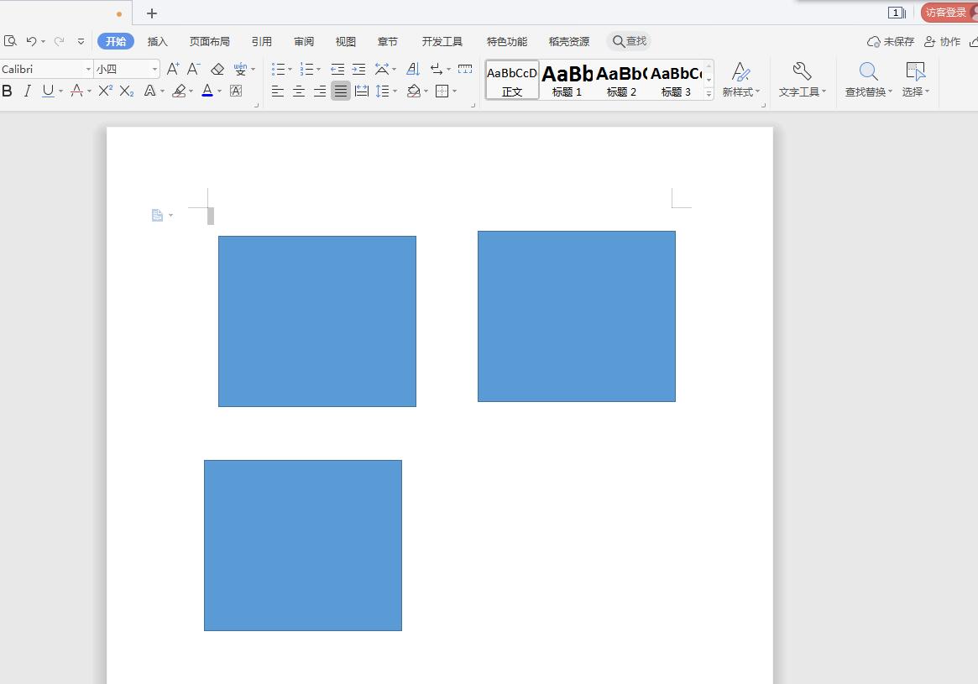Open the 新样式 button
Viewport: 978px width, 684px height.
(741, 79)
